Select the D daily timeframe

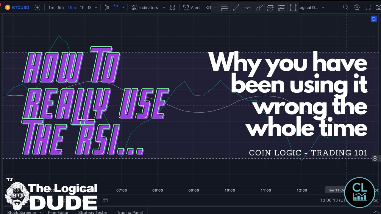coord(89,7)
